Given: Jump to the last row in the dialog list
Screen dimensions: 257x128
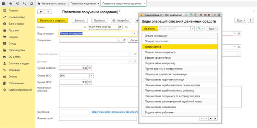Looking at the screenshot, I should pyautogui.click(x=215, y=118).
